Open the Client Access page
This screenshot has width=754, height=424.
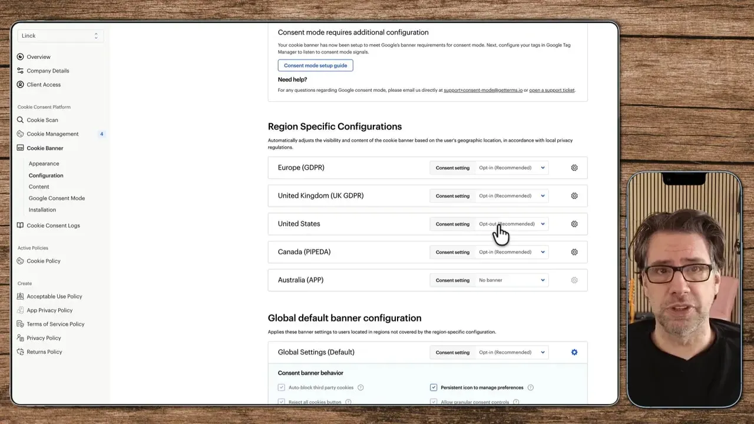[x=42, y=84]
